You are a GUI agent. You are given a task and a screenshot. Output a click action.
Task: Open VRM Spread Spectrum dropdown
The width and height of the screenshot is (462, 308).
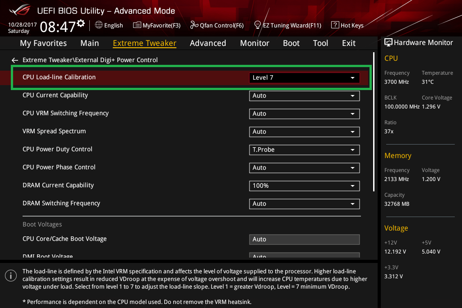click(x=305, y=132)
